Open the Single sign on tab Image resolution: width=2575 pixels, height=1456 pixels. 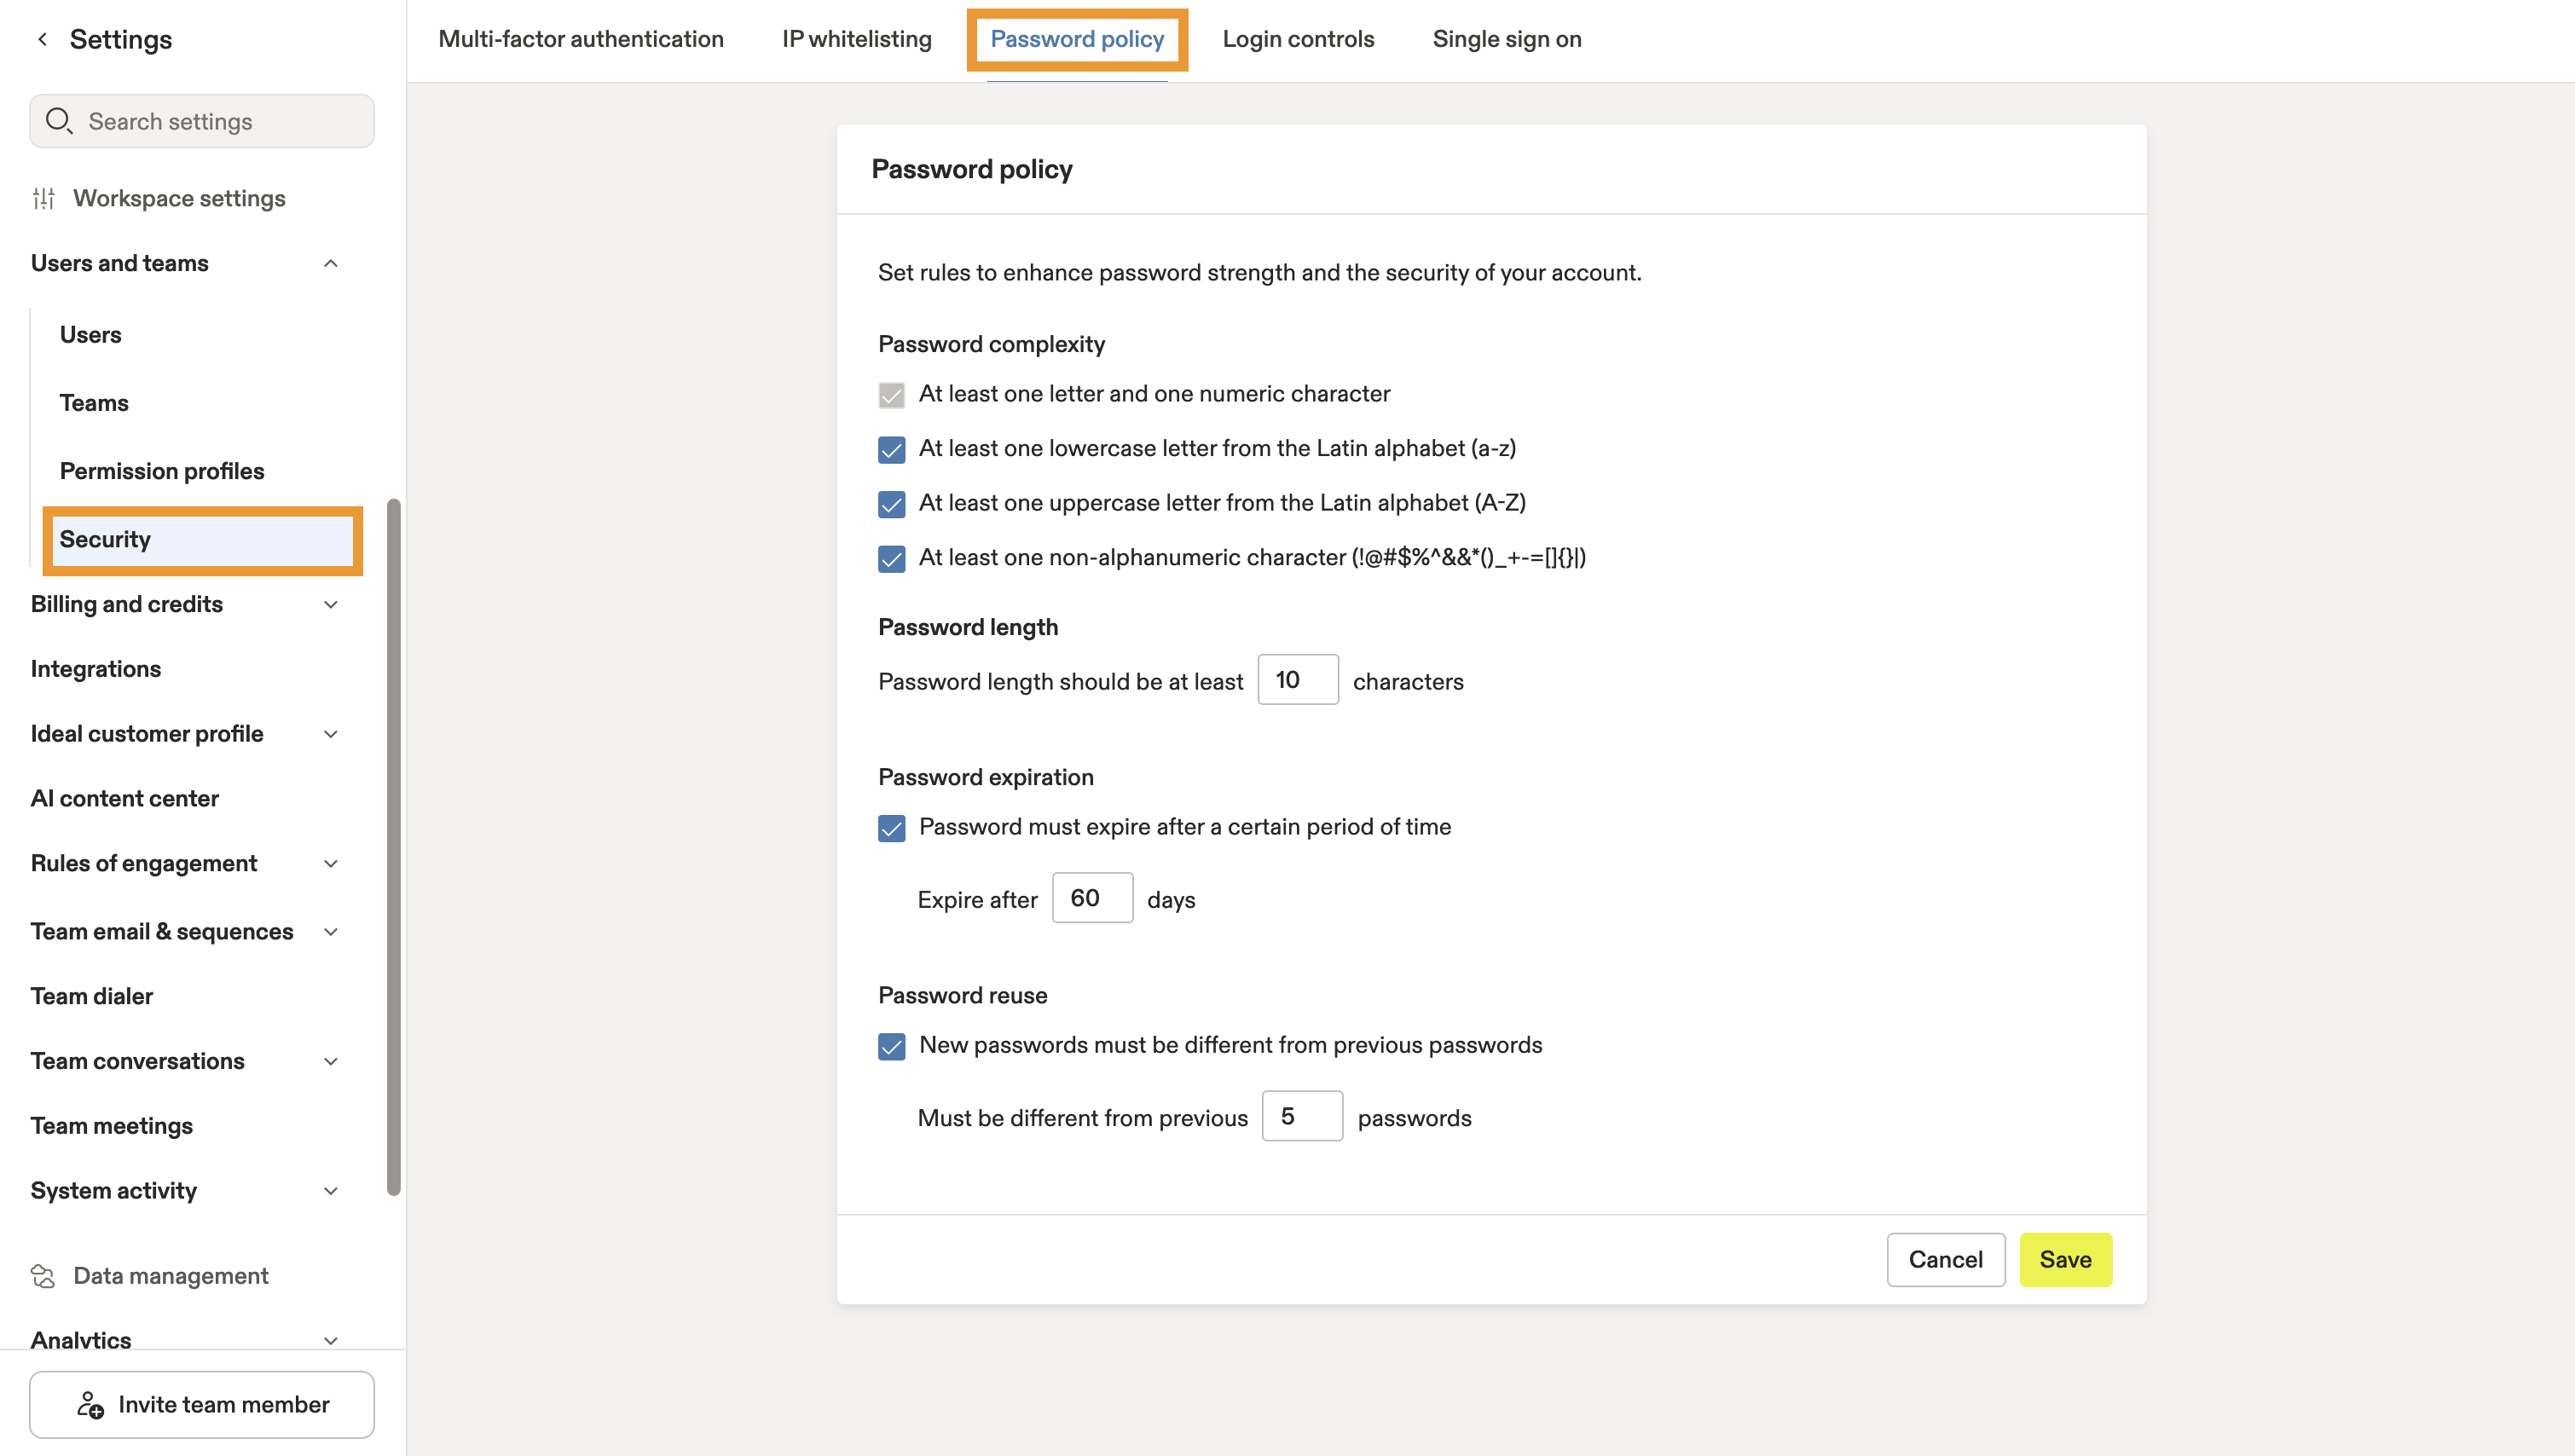tap(1507, 39)
